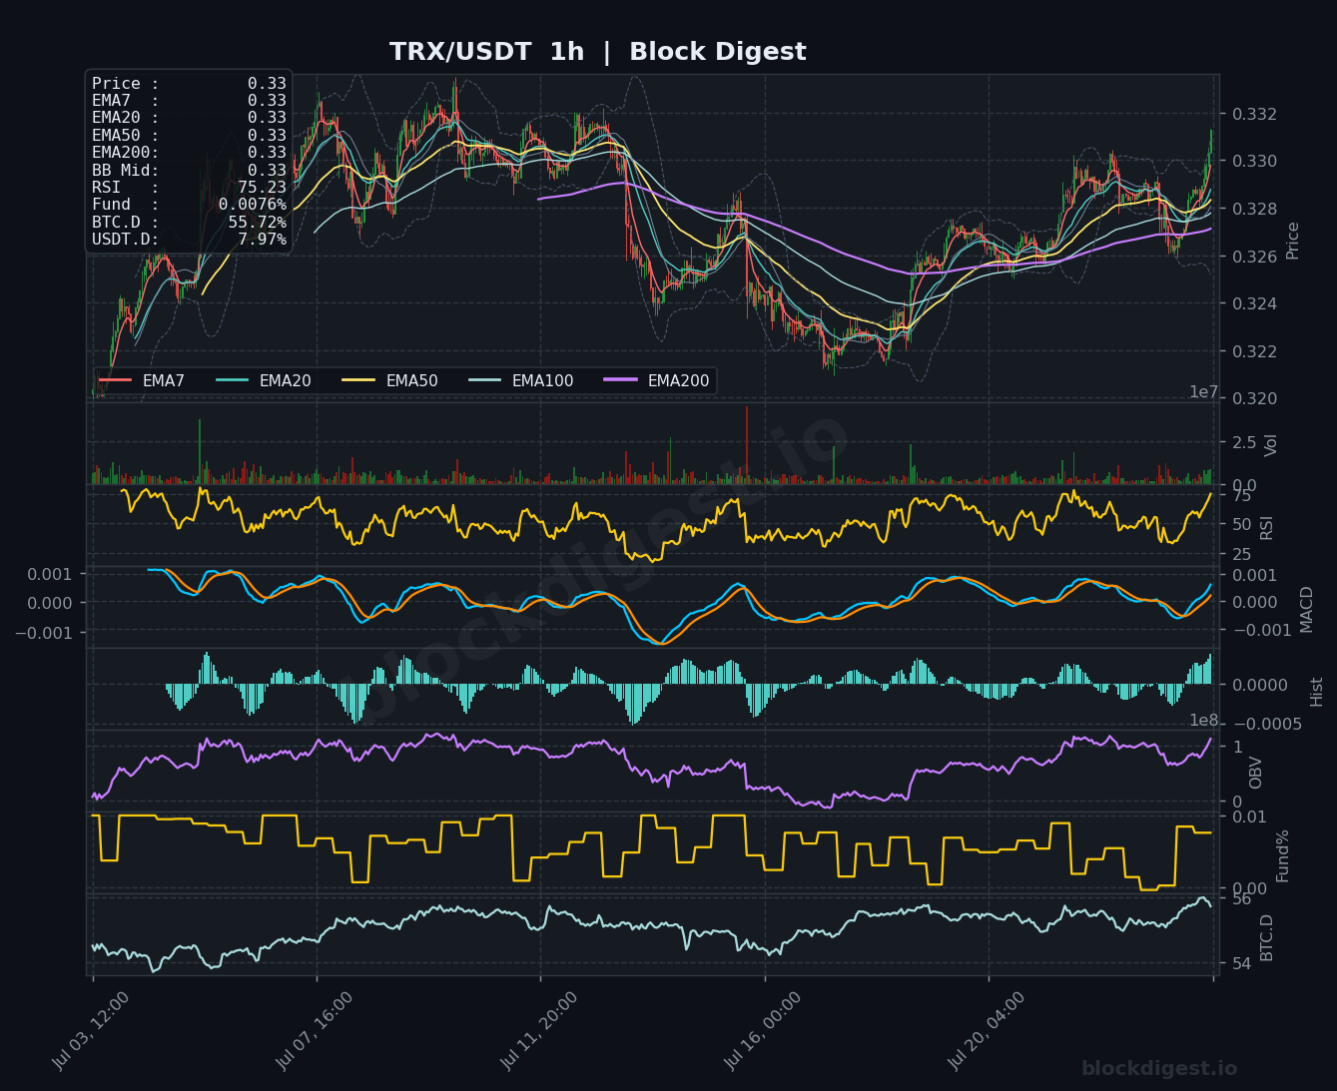Screen dimensions: 1337x1091
Task: Click the chart title TRX/USDT 1h | Block Digest
Action: (x=597, y=52)
